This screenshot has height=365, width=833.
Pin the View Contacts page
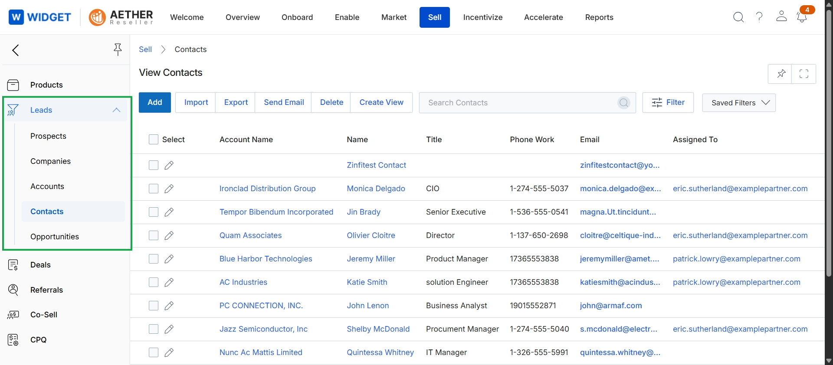(x=780, y=74)
